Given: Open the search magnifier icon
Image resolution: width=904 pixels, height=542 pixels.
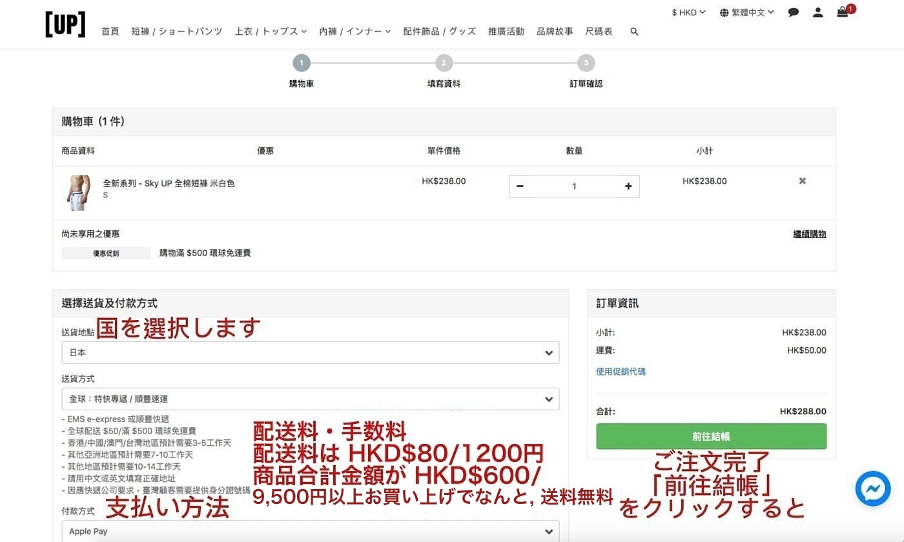Looking at the screenshot, I should 634,32.
